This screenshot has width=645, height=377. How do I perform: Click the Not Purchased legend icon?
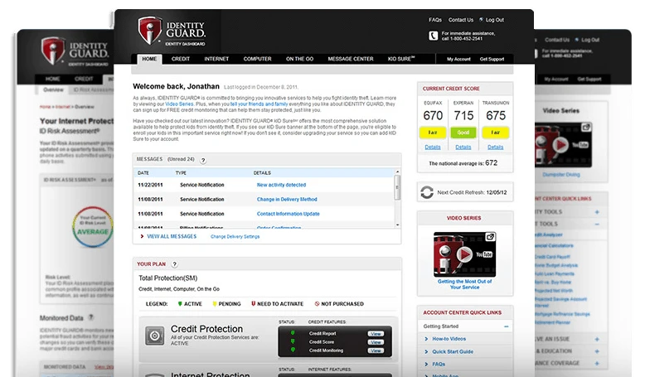[318, 304]
